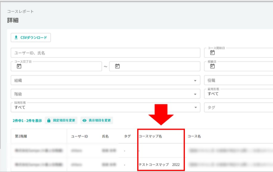Click the タグ filter field

(239, 107)
